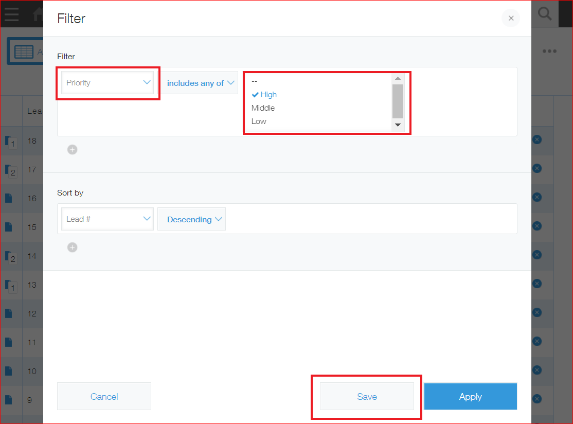Open record details icon for lead 17
Image resolution: width=573 pixels, height=424 pixels.
pyautogui.click(x=10, y=170)
